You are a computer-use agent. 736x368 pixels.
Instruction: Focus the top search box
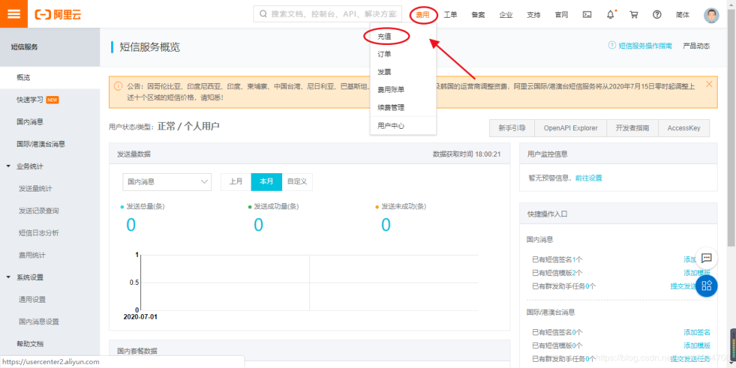[328, 14]
